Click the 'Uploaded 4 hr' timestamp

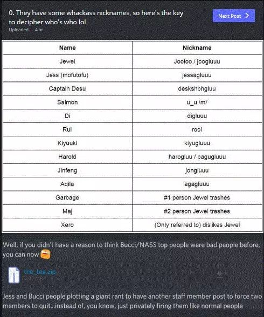click(26, 30)
